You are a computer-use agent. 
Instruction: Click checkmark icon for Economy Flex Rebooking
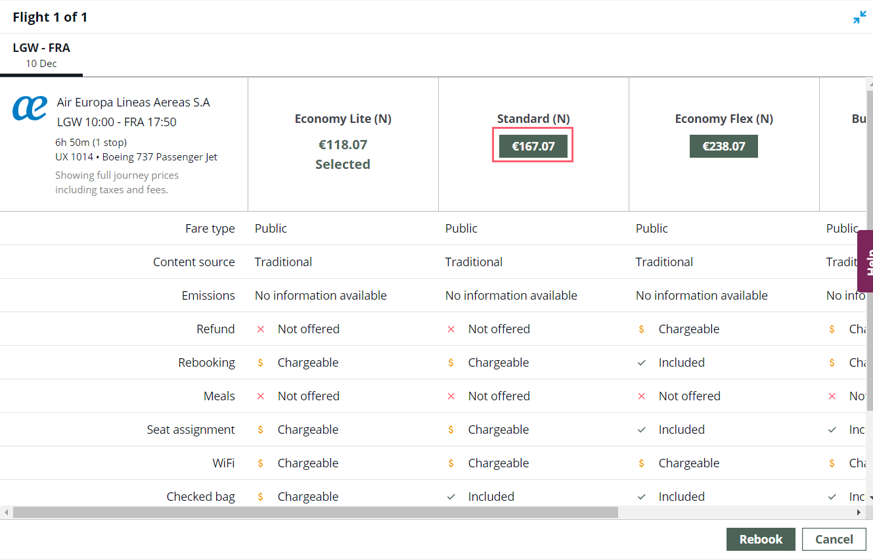(x=642, y=363)
